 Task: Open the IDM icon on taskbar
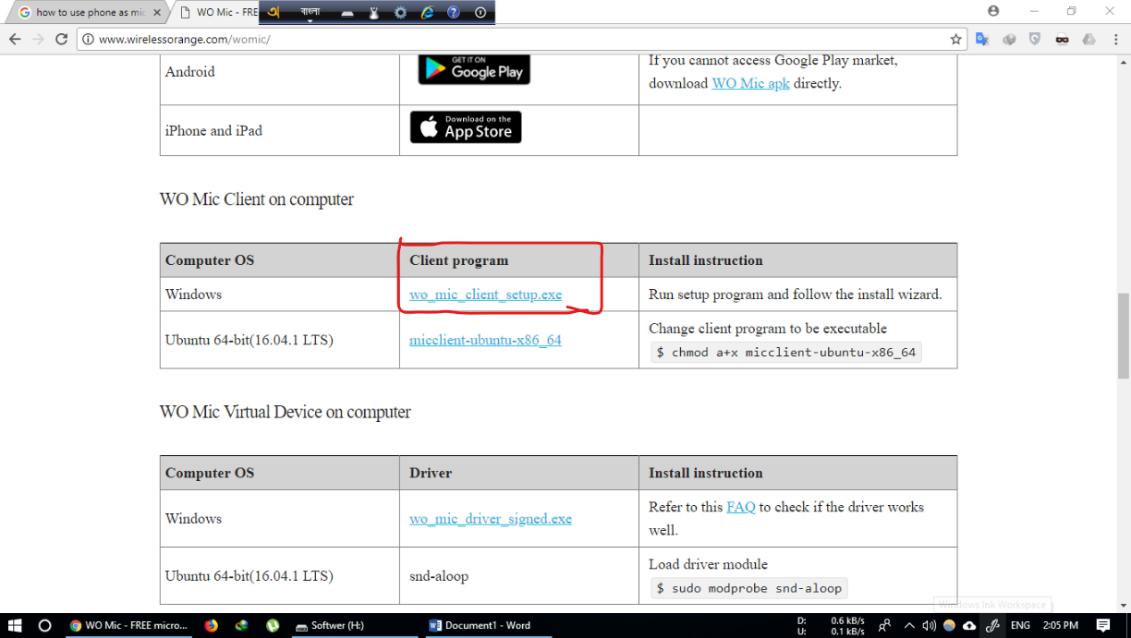pos(242,625)
